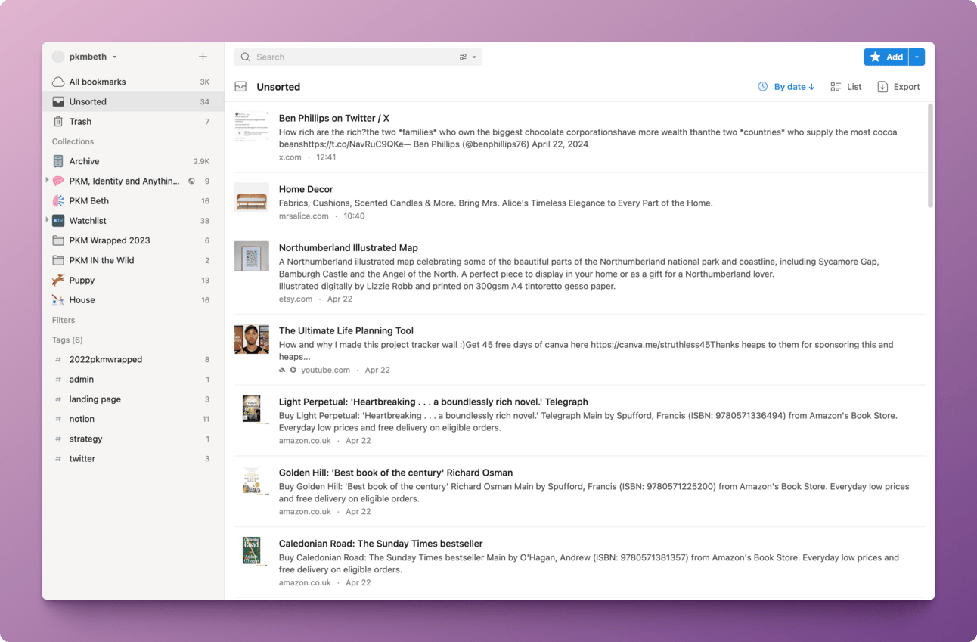Click the hash icon beside notion tag
The width and height of the screenshot is (977, 642).
pyautogui.click(x=58, y=419)
